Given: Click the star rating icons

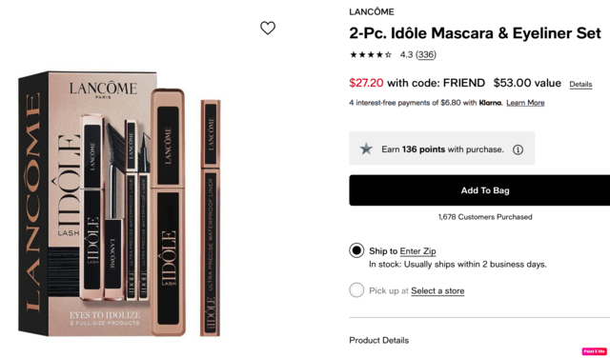Looking at the screenshot, I should [x=371, y=55].
